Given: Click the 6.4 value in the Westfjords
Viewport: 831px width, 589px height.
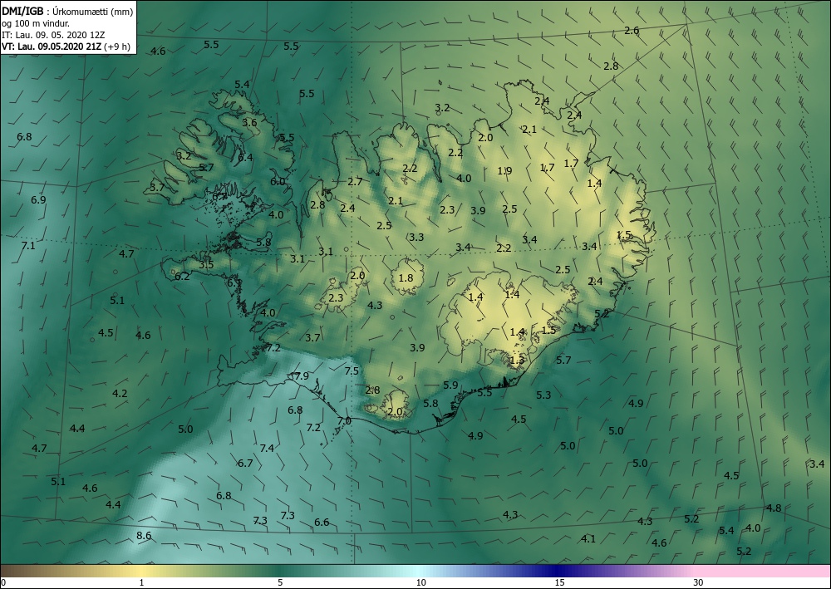Looking at the screenshot, I should [x=245, y=157].
